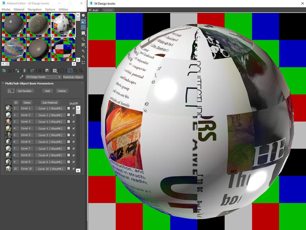Enable the Auto checkbox in render window

[91, 10]
